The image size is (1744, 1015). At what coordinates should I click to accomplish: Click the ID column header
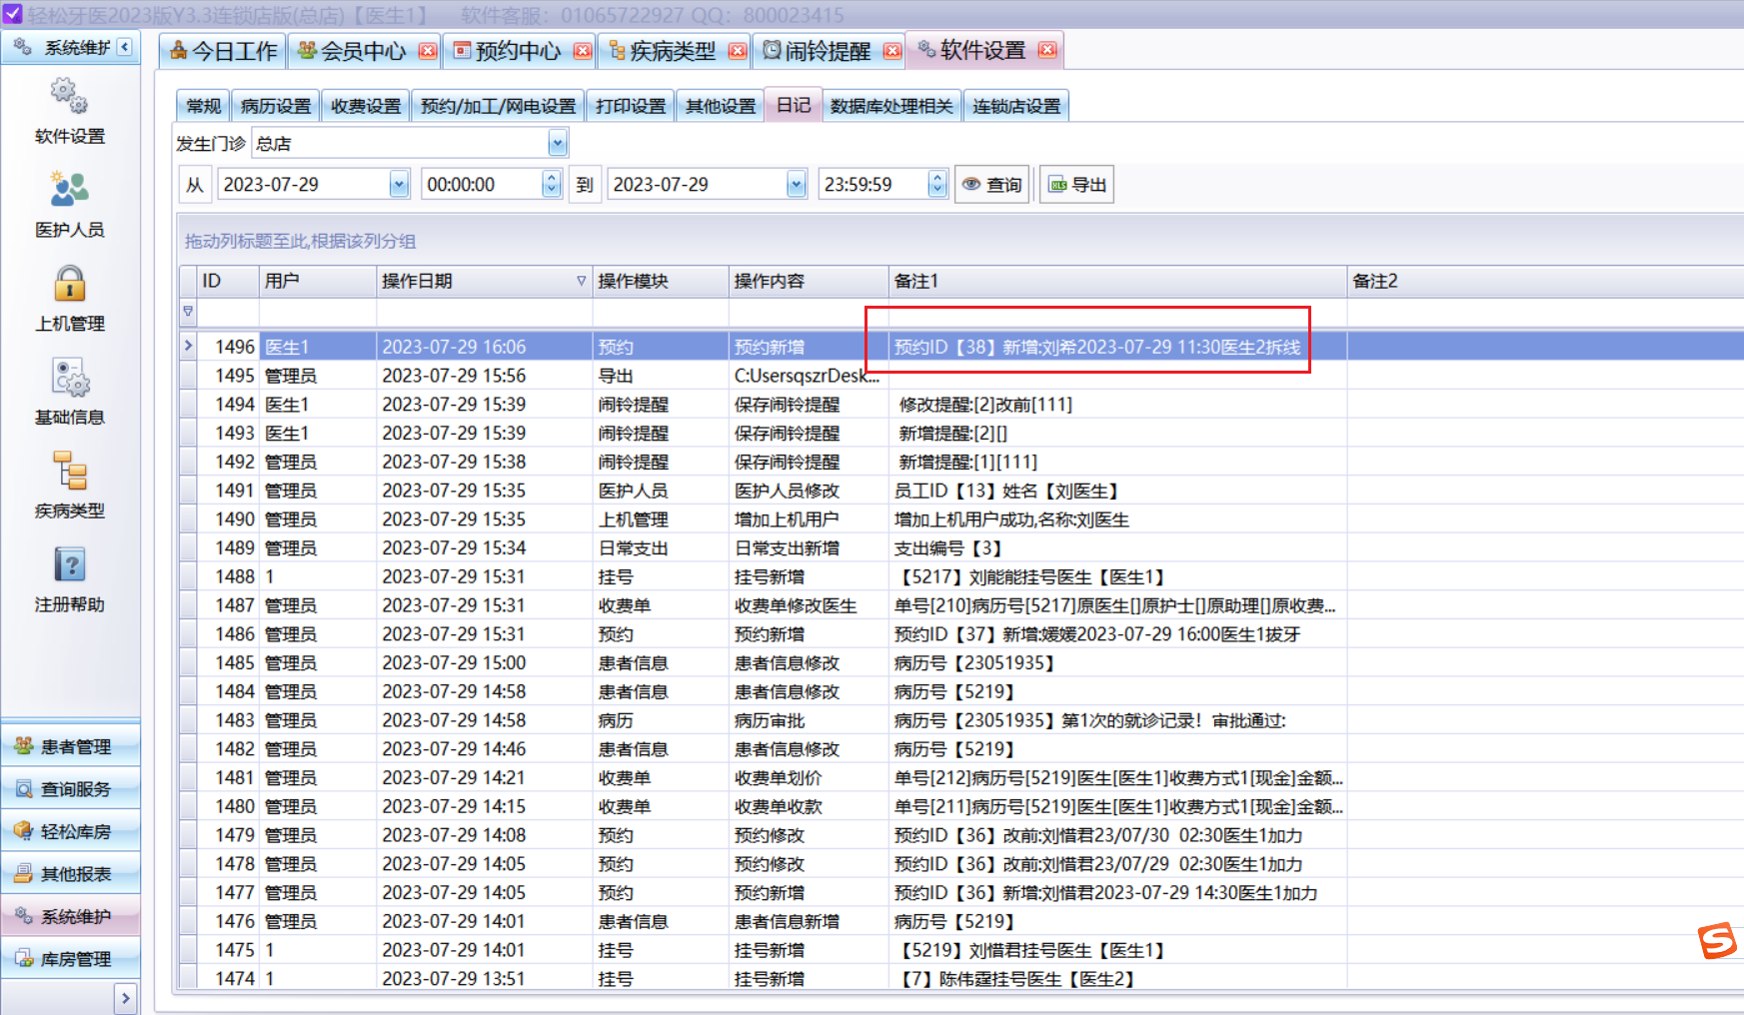coord(228,282)
